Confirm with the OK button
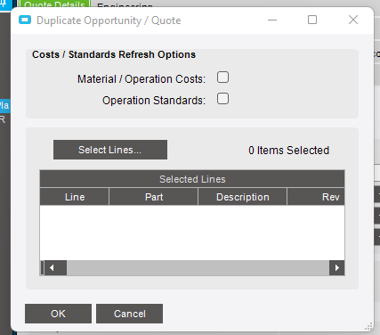 [58, 314]
